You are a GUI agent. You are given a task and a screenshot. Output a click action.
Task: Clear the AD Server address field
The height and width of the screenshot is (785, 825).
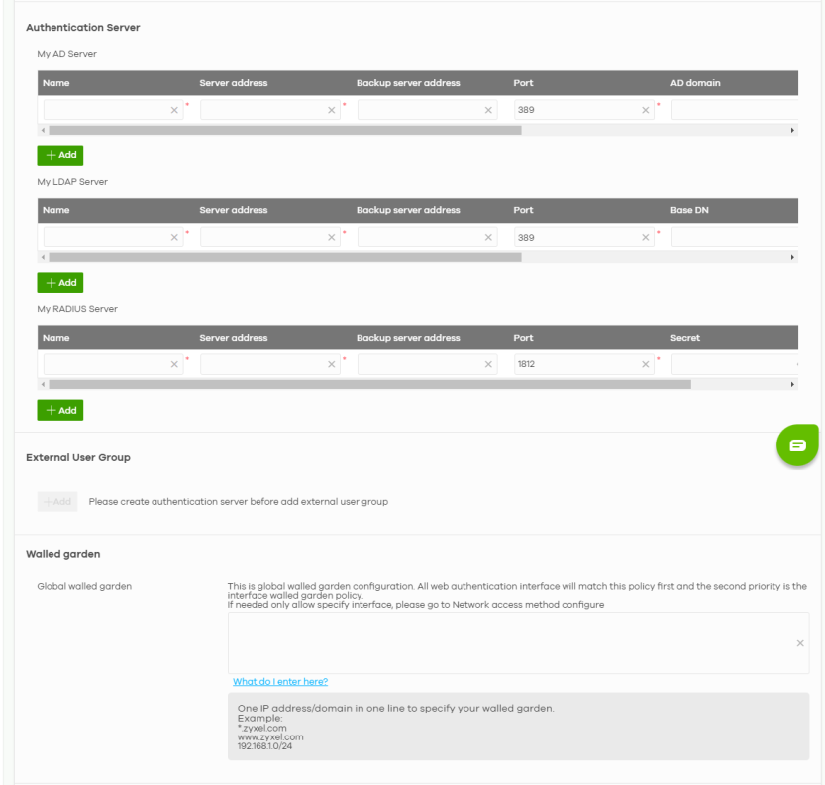[x=332, y=110]
